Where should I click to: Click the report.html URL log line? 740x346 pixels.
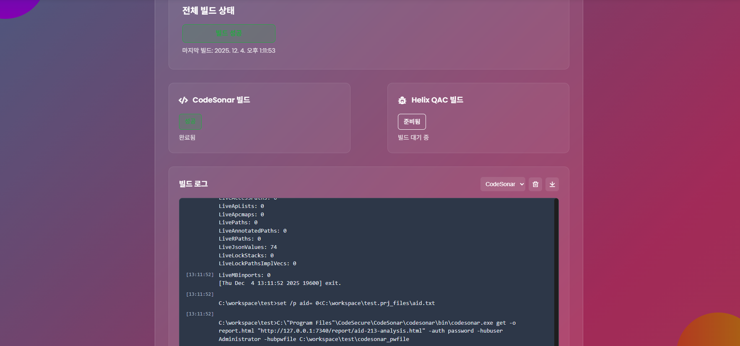point(361,331)
